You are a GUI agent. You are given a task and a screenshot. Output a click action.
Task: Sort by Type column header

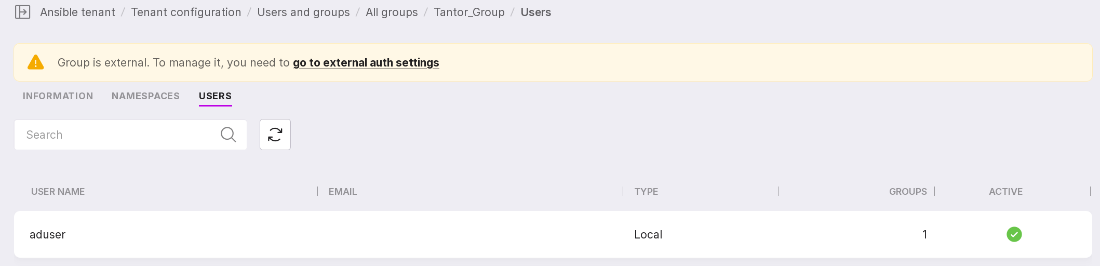pyautogui.click(x=646, y=192)
